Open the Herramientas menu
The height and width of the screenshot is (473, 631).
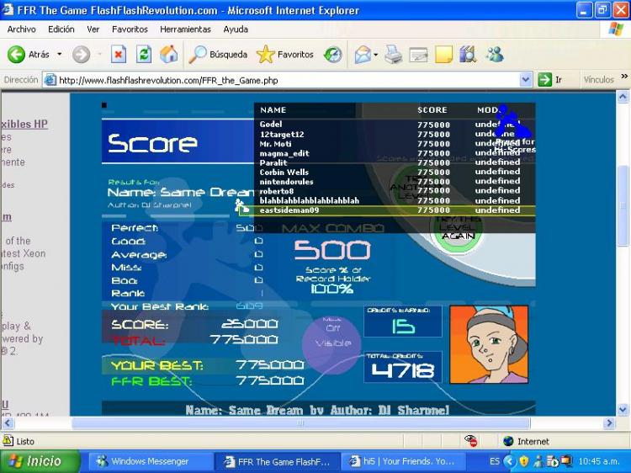tap(185, 29)
